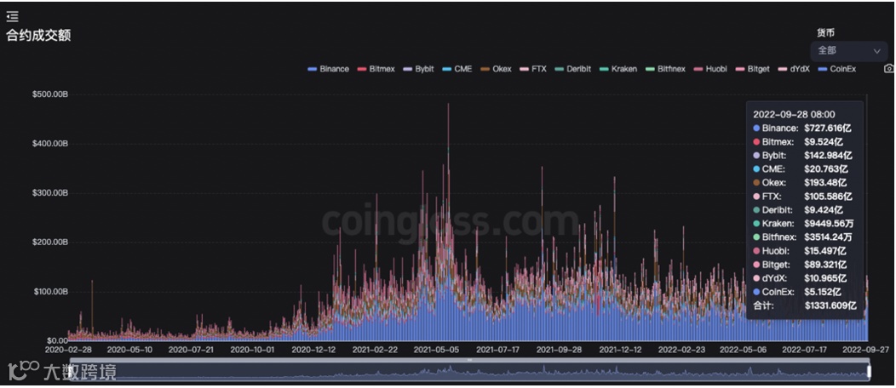This screenshot has height=388, width=896.
Task: Click the 2020-07-21 date label
Action: [x=190, y=349]
